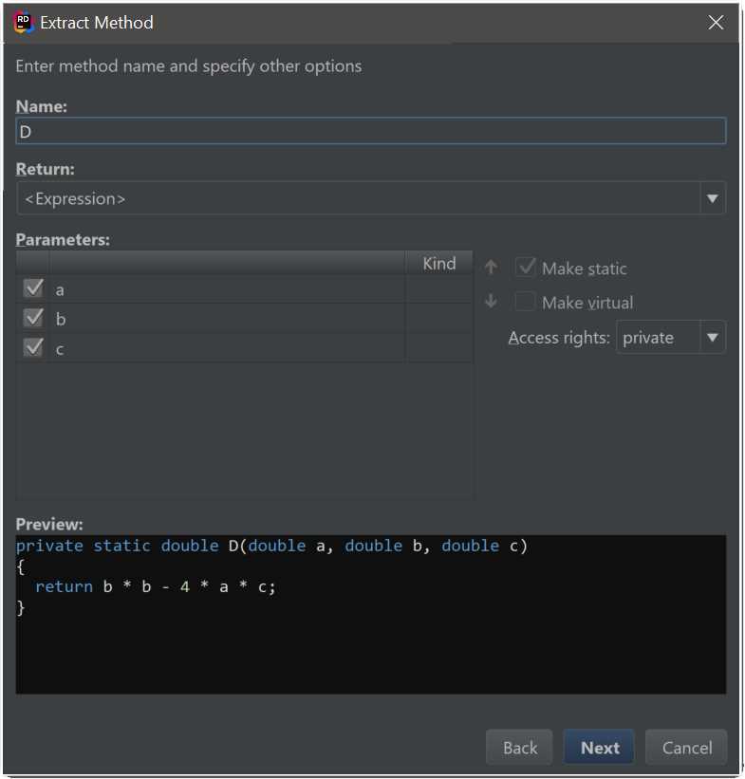Uncheck parameter c checkbox

pyautogui.click(x=33, y=348)
